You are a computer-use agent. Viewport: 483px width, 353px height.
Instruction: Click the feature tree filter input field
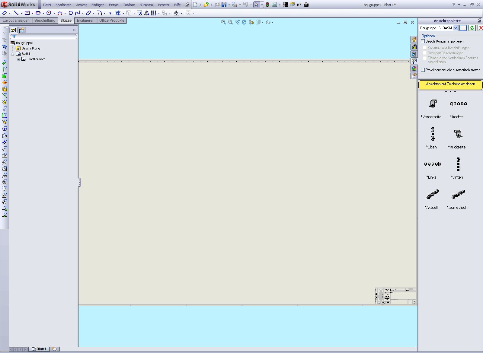(x=43, y=37)
